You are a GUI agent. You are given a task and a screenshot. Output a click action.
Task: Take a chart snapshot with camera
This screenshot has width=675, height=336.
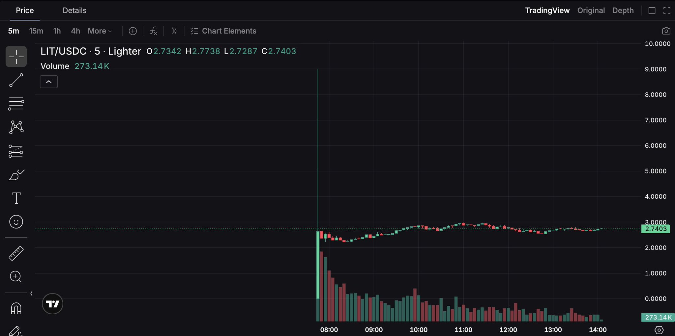click(x=666, y=31)
